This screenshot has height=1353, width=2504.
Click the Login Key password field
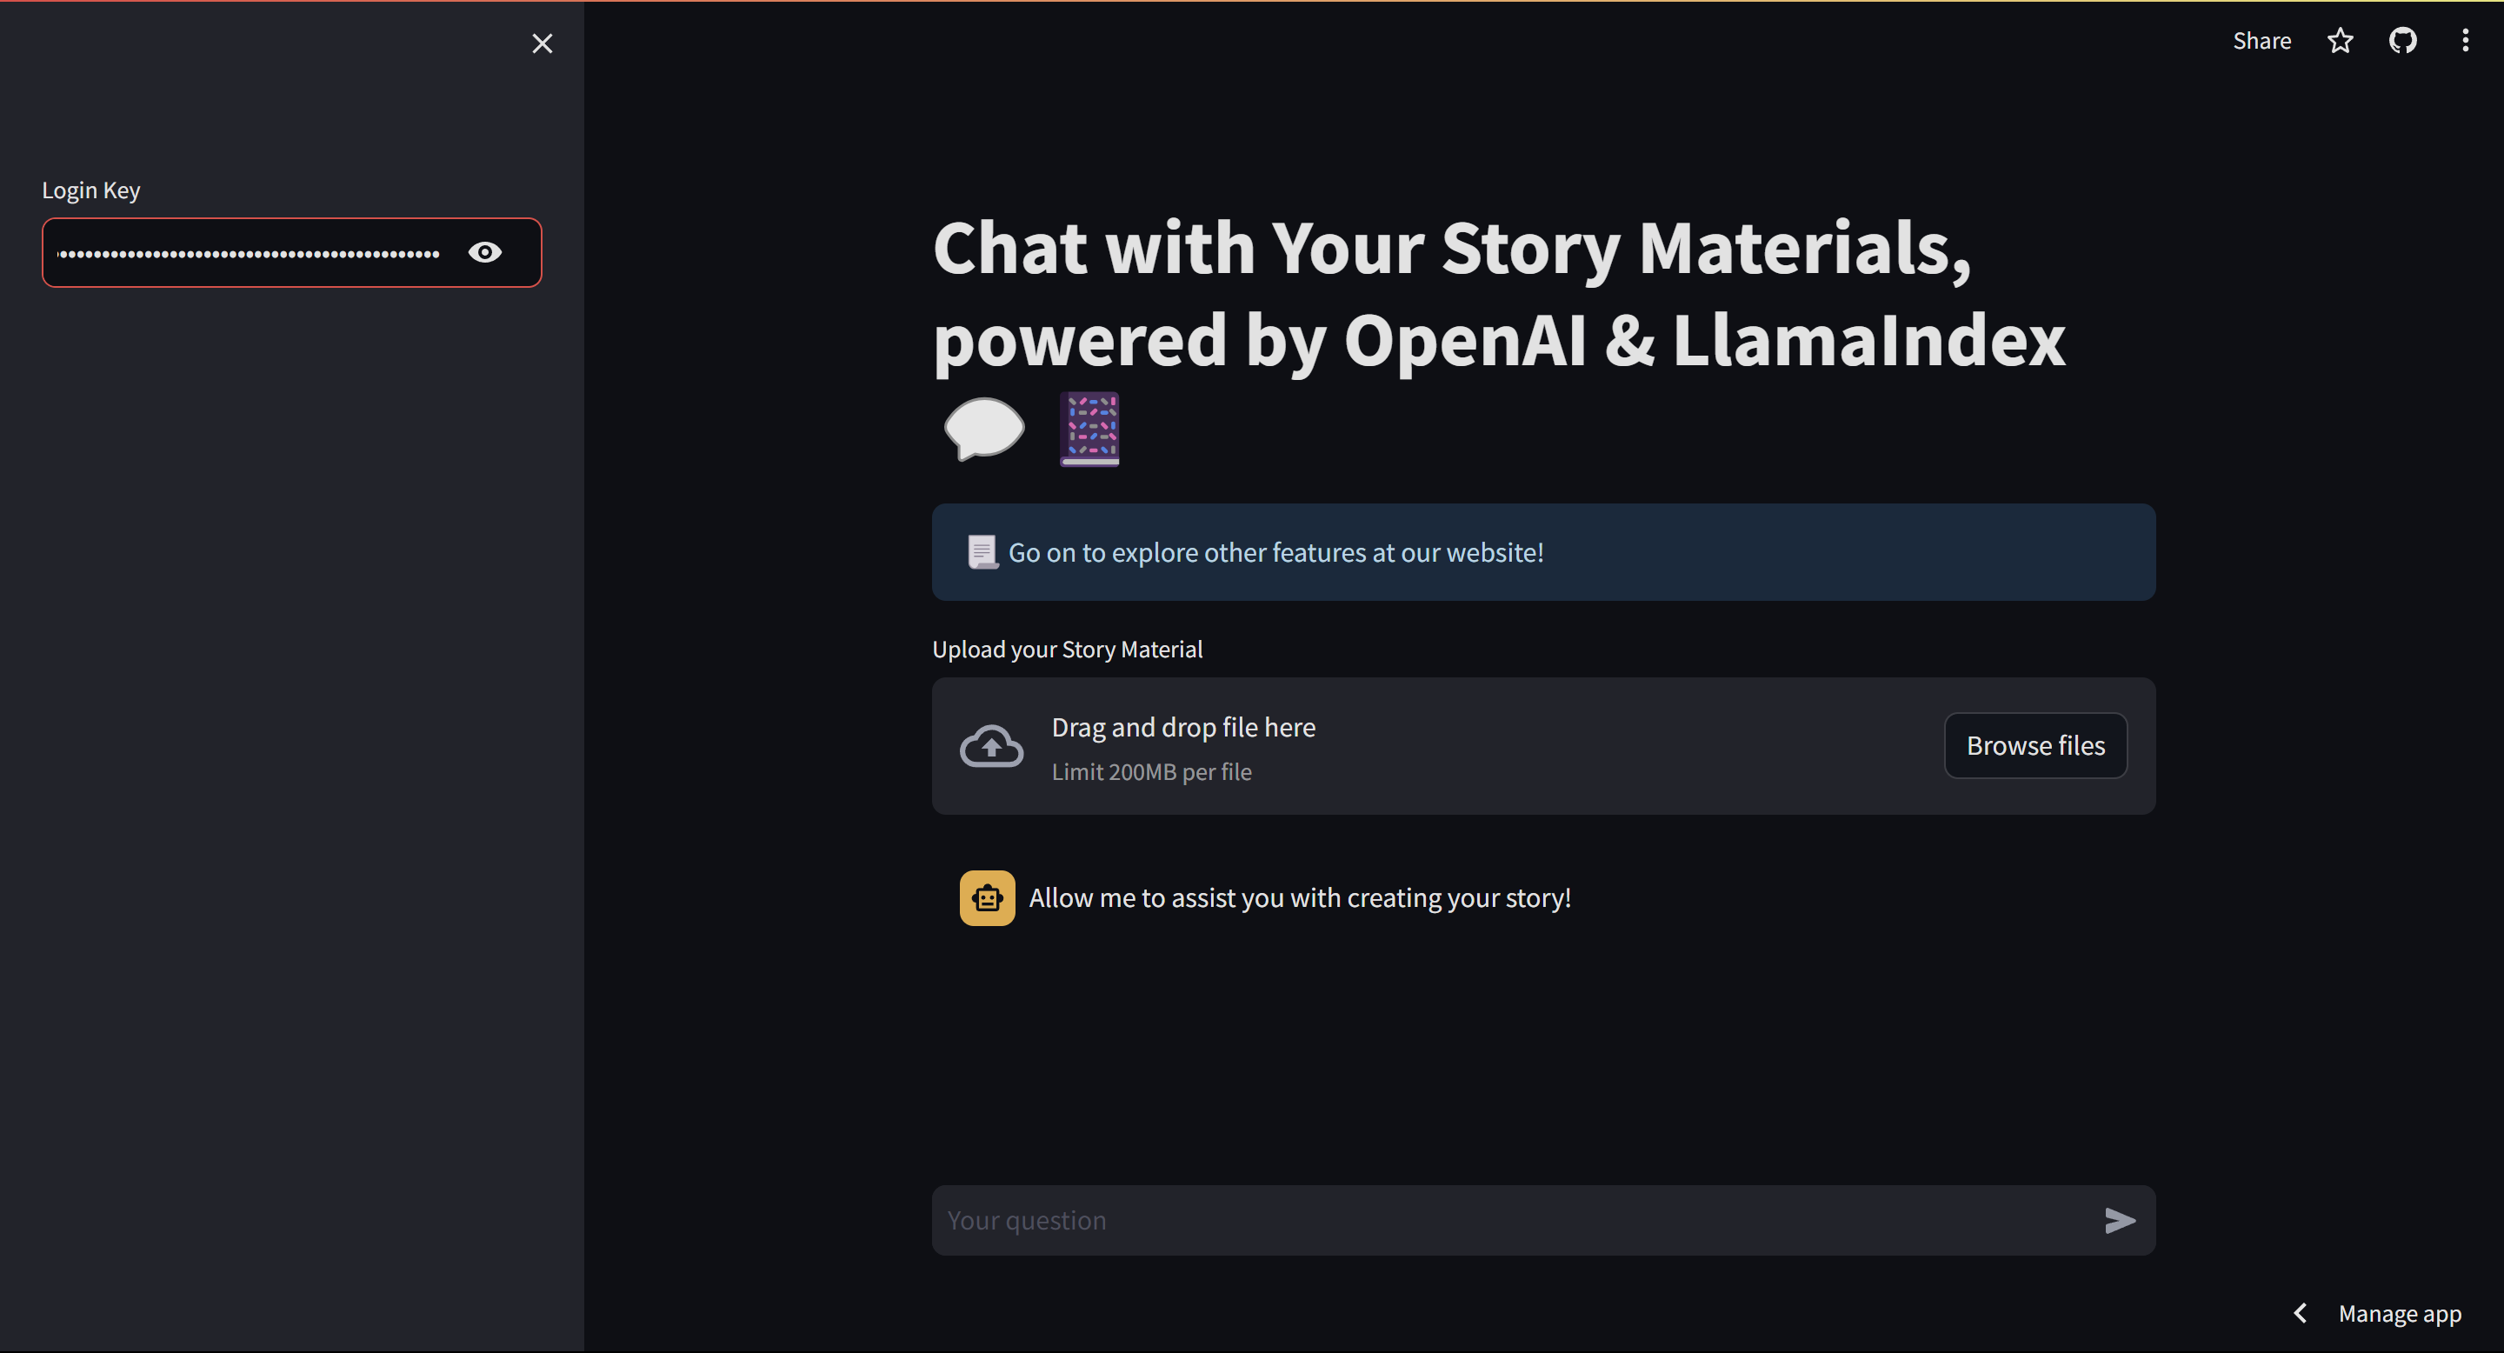pyautogui.click(x=249, y=254)
